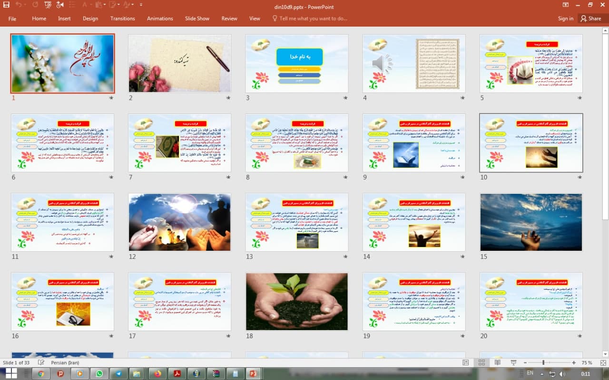Screen dimensions: 609x380
Task: Click the animation star under slide 17
Action: pyautogui.click(x=228, y=336)
